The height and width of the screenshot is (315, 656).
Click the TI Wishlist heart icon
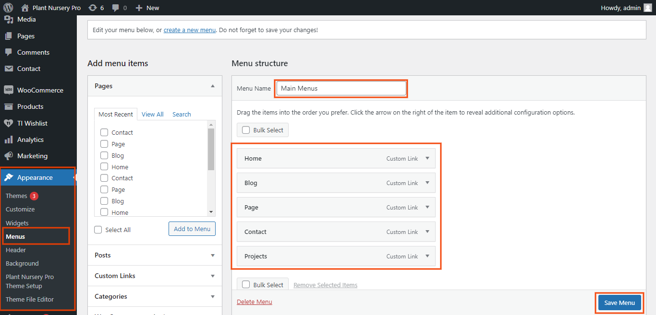coord(8,123)
